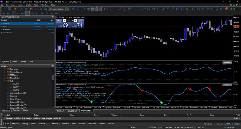Click 'click to add...' in Market Watch
Image resolution: width=241 pixels, height=129 pixels.
tap(8, 33)
